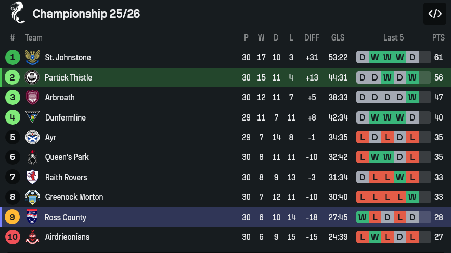Click the Ross County club crest

point(32,217)
